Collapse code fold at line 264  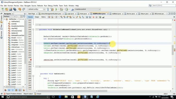33,76
